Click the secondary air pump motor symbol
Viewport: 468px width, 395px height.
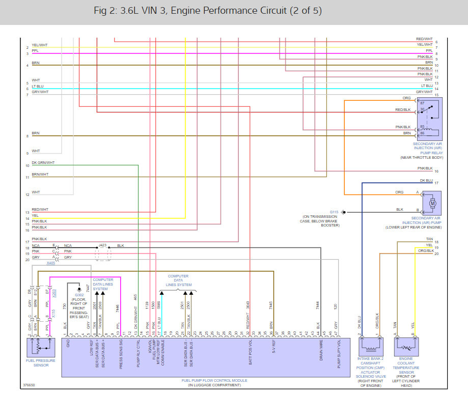click(432, 204)
